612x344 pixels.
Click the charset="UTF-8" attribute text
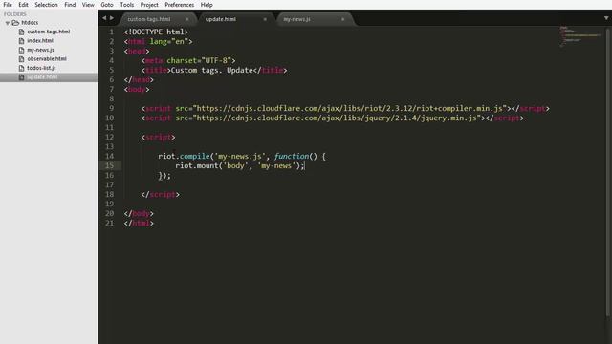point(199,61)
